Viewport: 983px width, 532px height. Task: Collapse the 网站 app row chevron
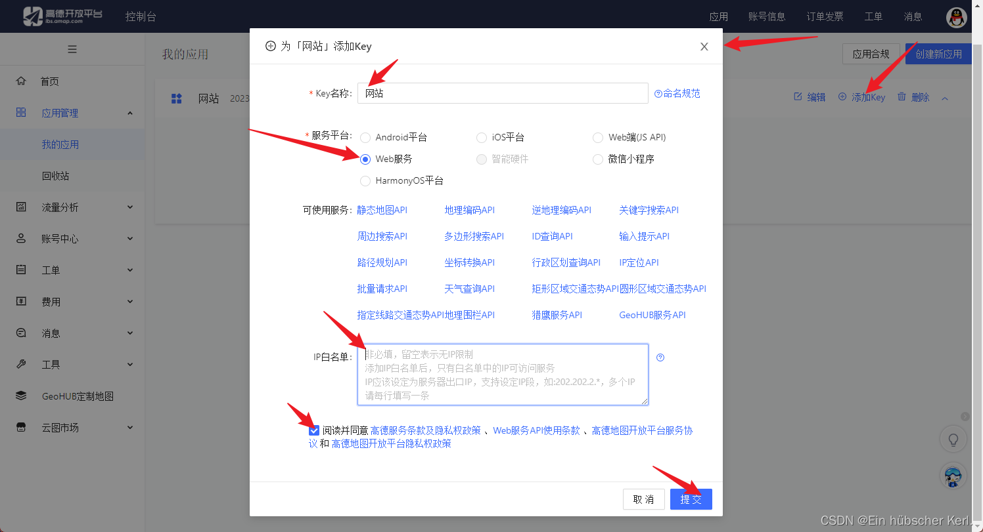(945, 98)
